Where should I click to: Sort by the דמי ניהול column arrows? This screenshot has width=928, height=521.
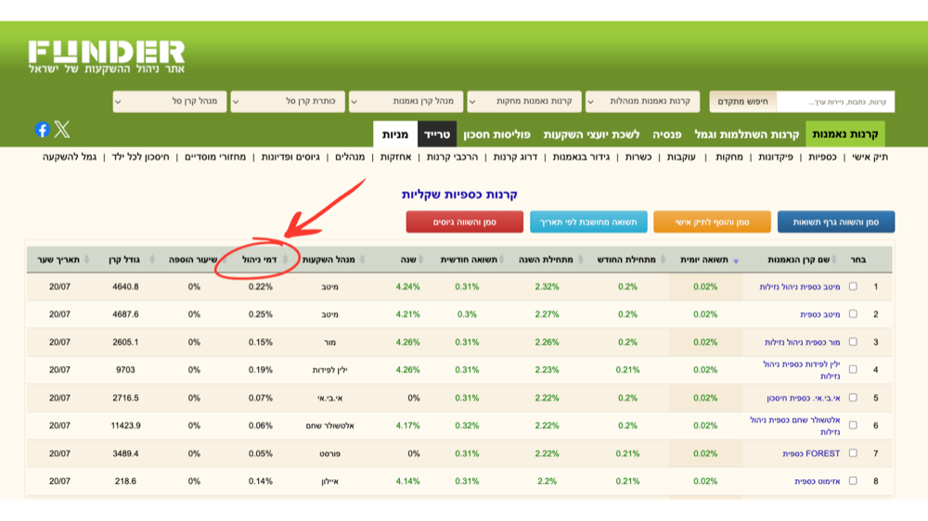[x=285, y=260]
